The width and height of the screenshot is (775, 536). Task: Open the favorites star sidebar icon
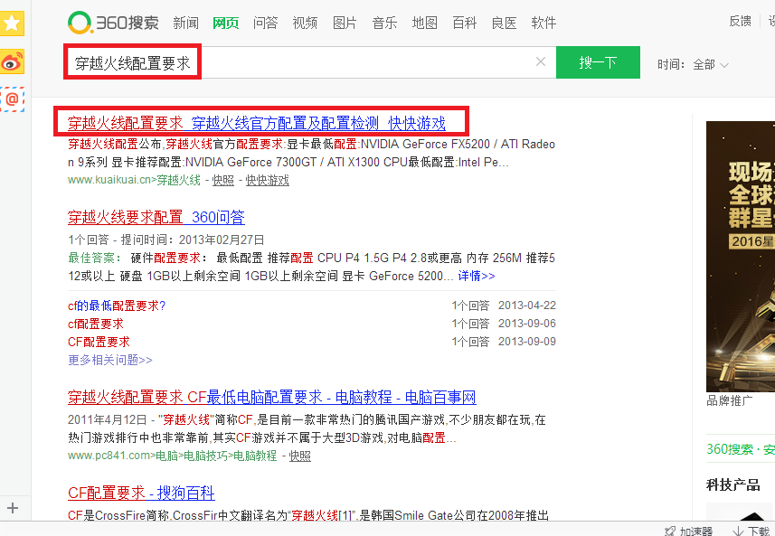point(12,23)
